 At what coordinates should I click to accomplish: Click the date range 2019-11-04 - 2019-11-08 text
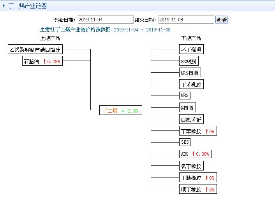(142, 30)
